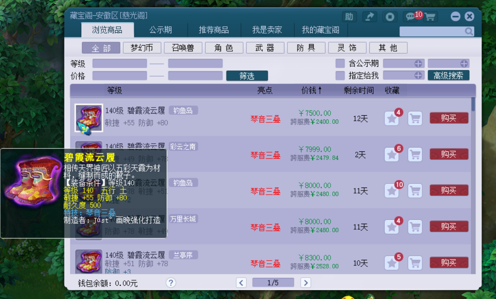Click the 剩余时间 column header

coord(359,91)
